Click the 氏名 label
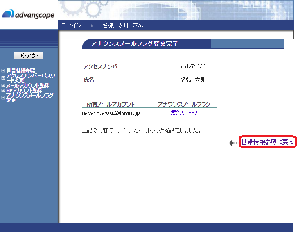 [x=89, y=80]
